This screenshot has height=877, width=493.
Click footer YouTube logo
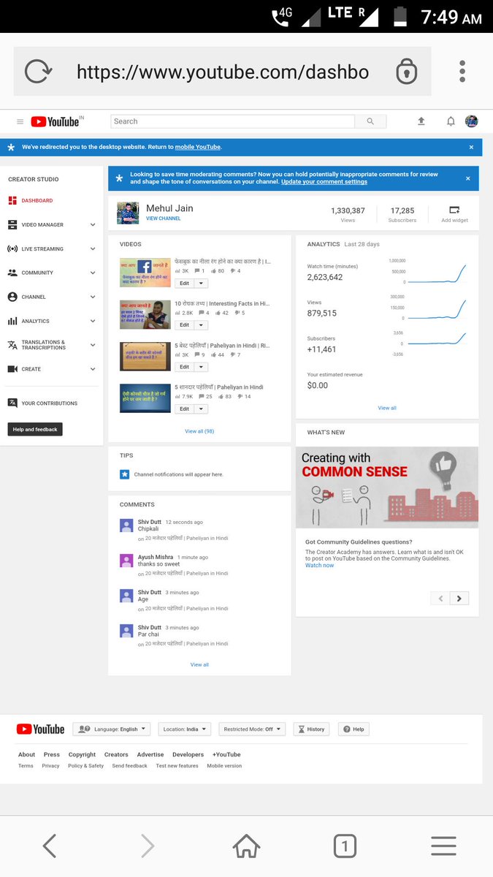(x=40, y=729)
